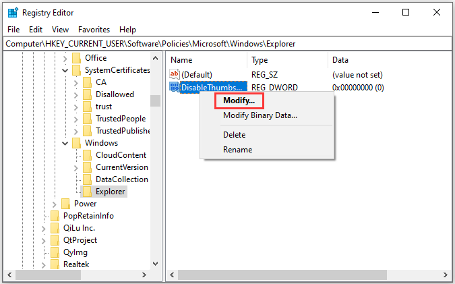Screen dimensions: 455x284
Task: Expand the CA key
Action: point(76,84)
